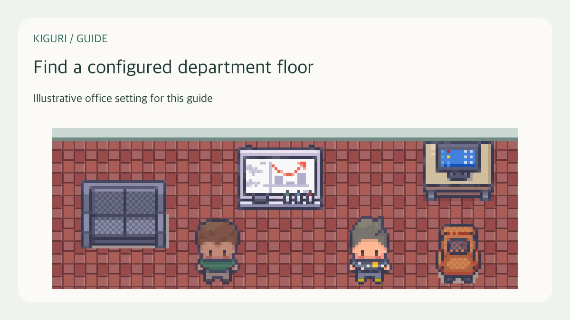Click the 'Illustrative office setting' caption
570x320 pixels.
(123, 99)
